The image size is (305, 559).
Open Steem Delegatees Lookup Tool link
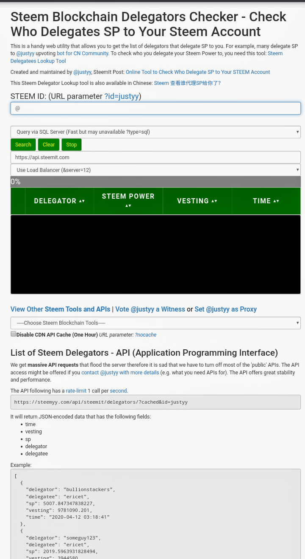tap(38, 61)
